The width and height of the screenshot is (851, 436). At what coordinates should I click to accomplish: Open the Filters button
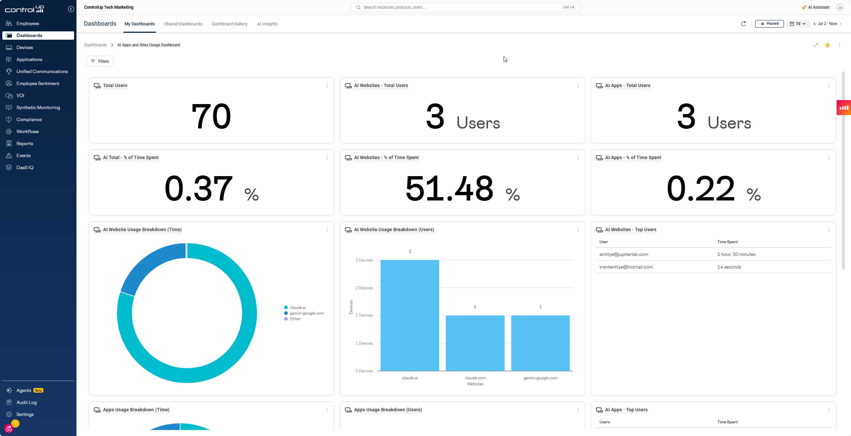pos(100,61)
